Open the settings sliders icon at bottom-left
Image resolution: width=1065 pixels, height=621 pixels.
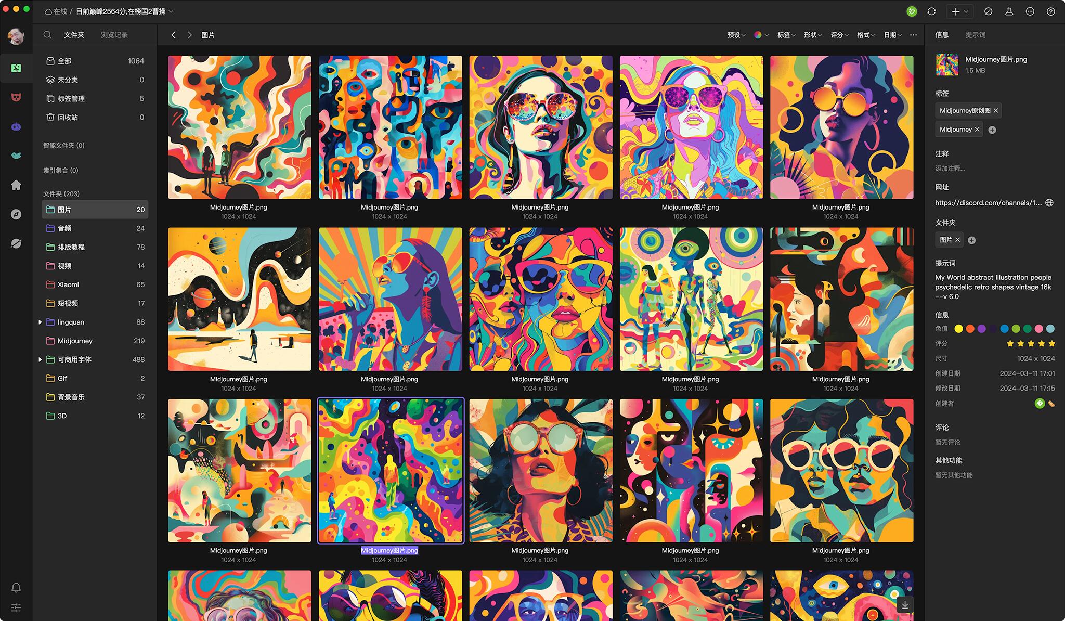(16, 607)
